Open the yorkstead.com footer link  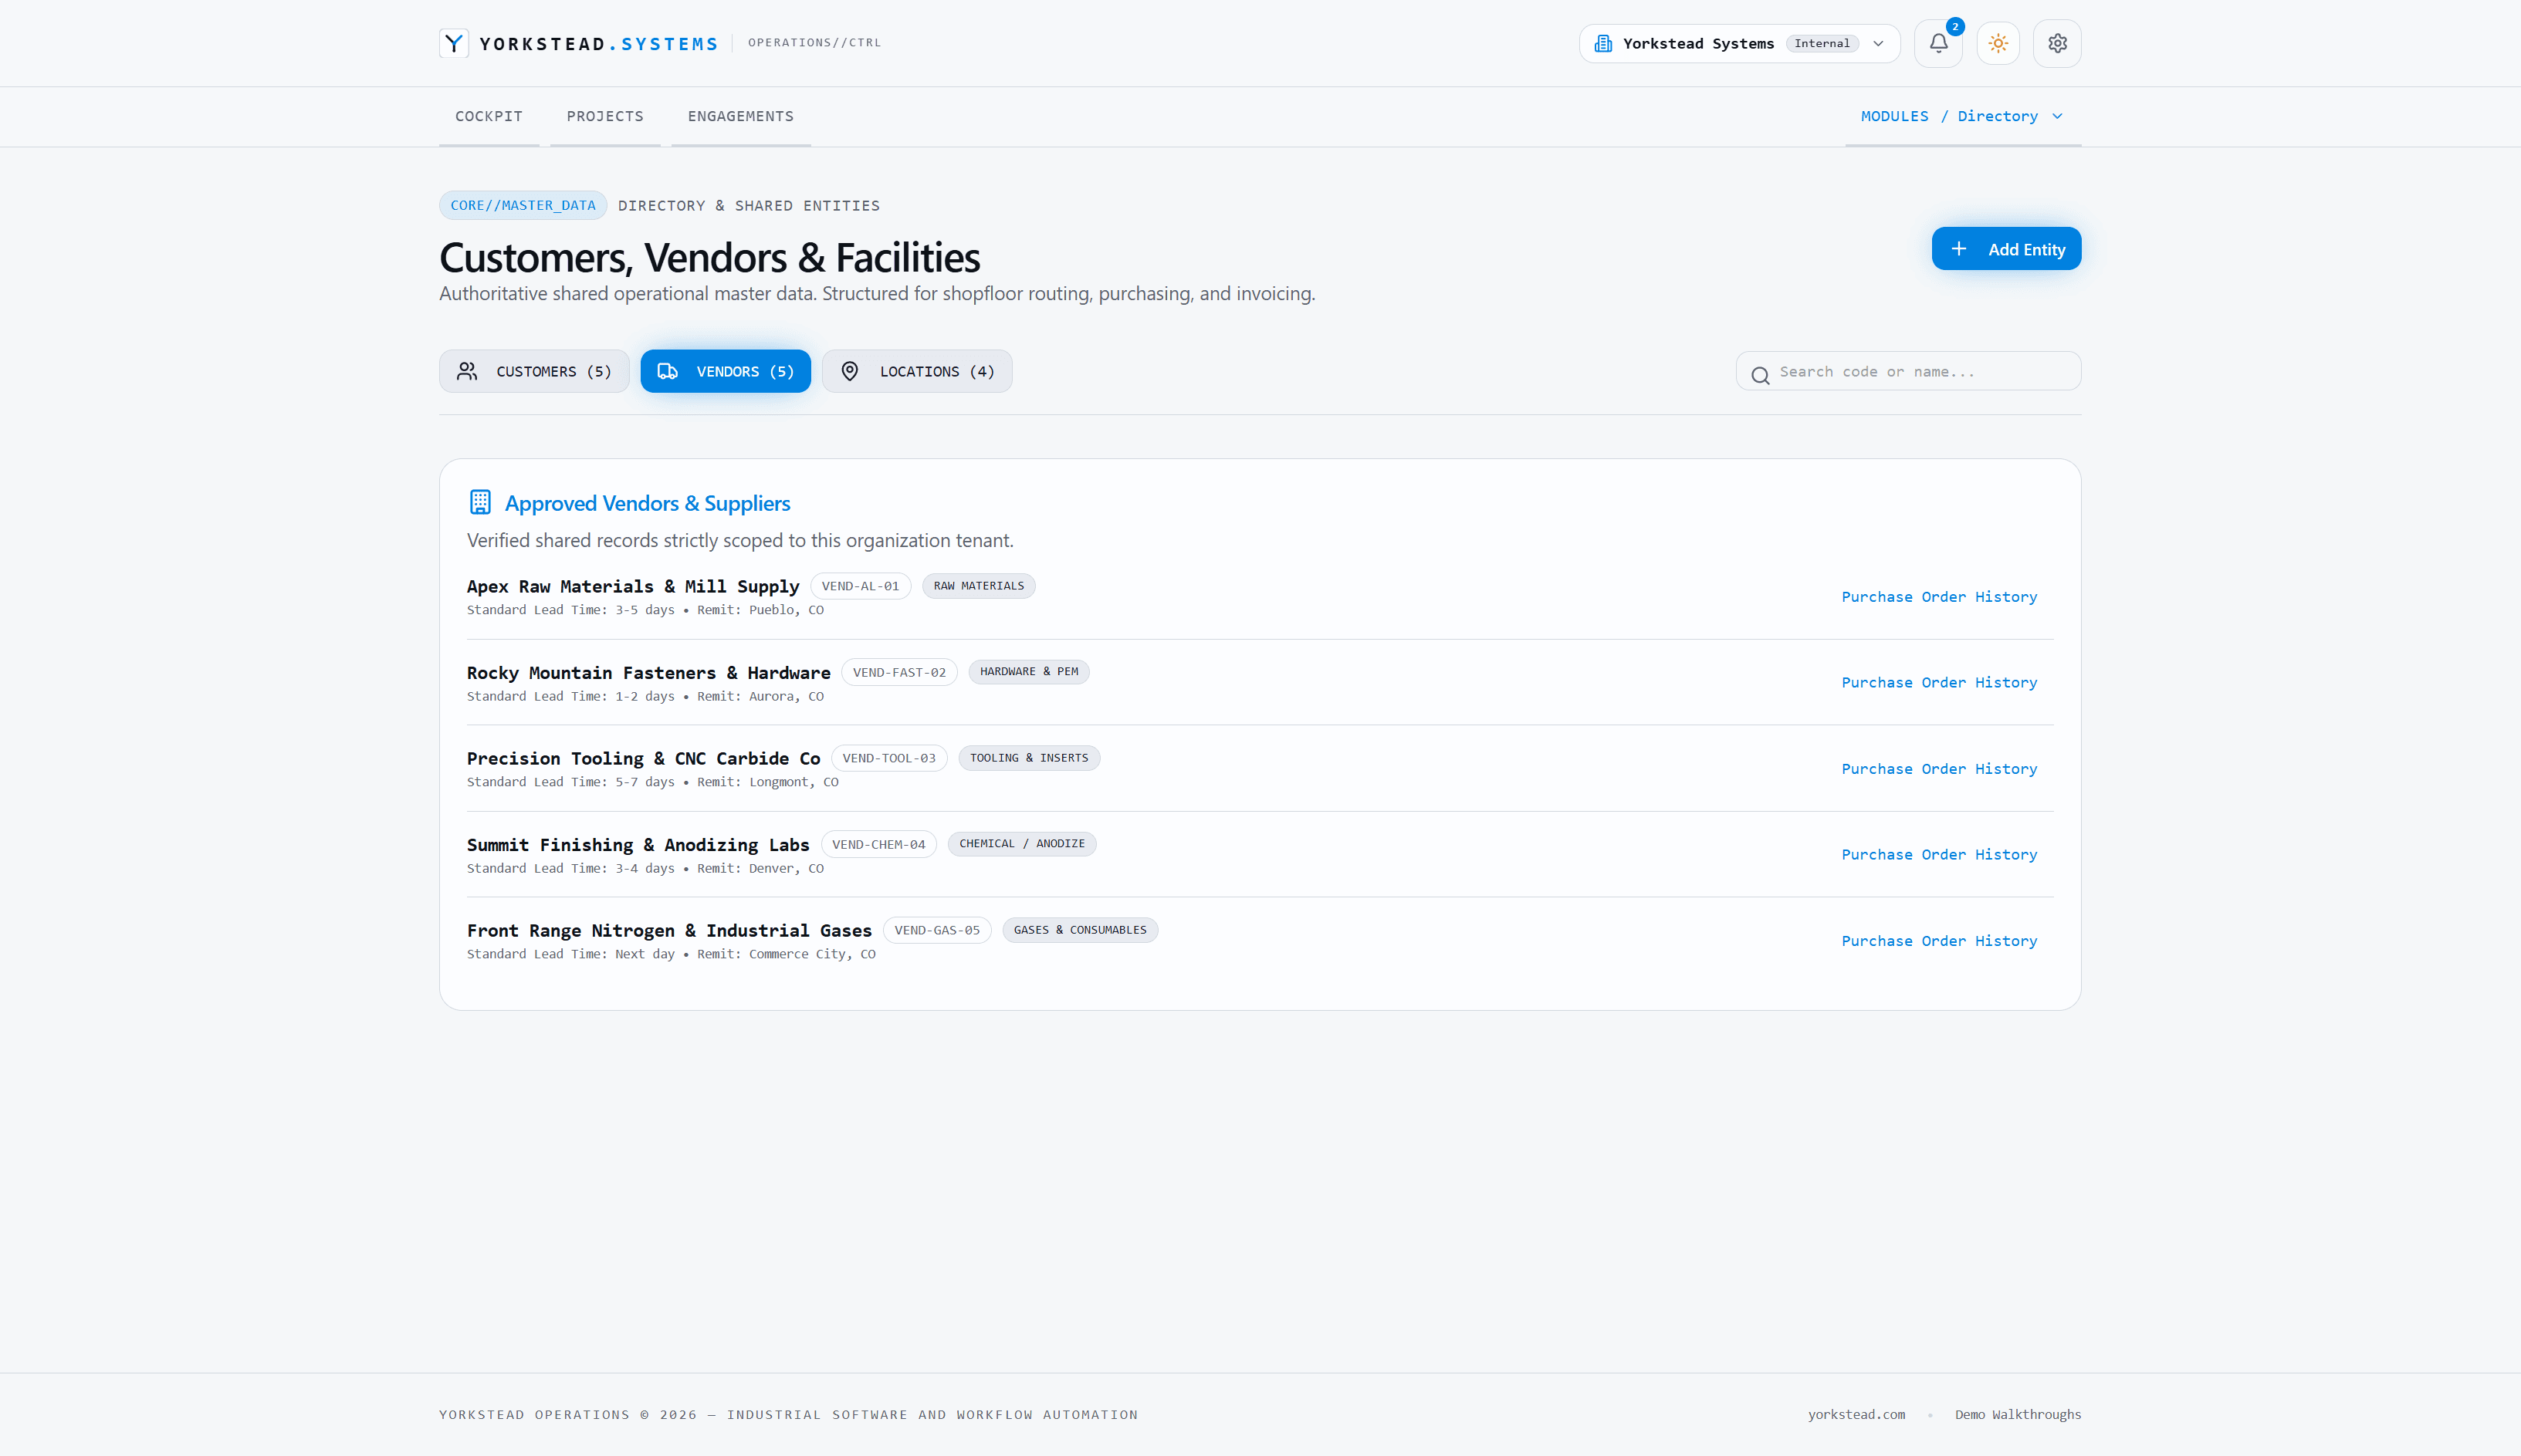click(x=1856, y=1414)
